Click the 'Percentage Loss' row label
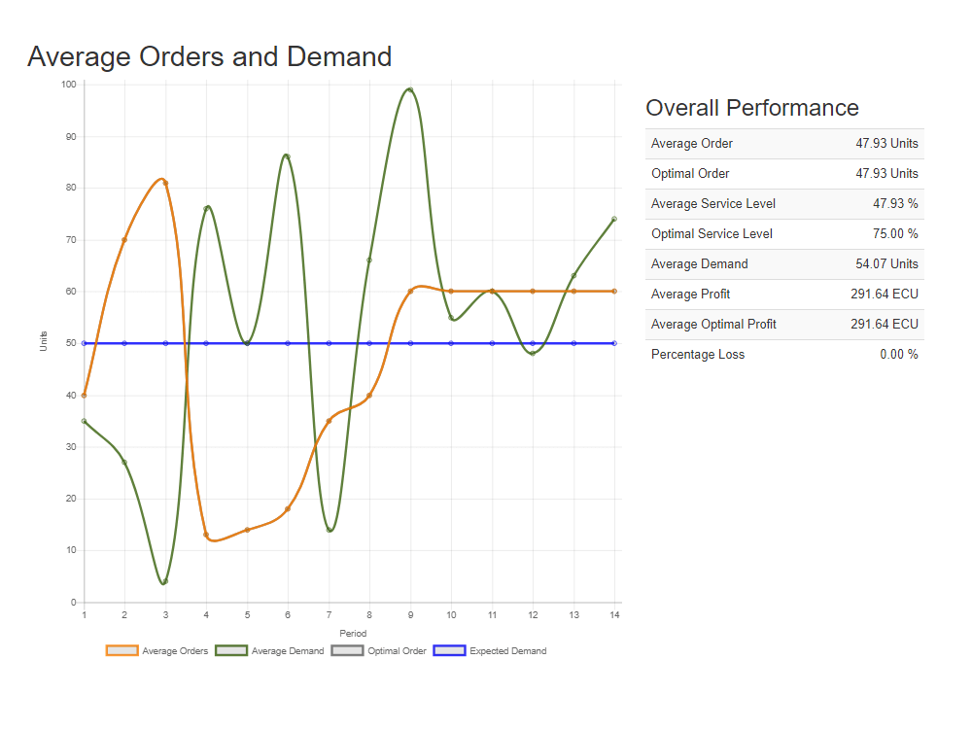The height and width of the screenshot is (729, 972). tap(697, 355)
